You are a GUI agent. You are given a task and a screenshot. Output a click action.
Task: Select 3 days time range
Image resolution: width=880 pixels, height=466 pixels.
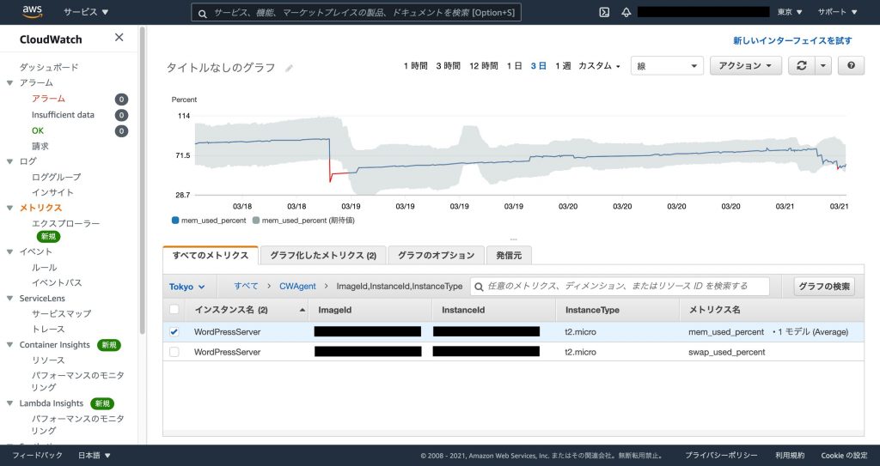coord(538,65)
